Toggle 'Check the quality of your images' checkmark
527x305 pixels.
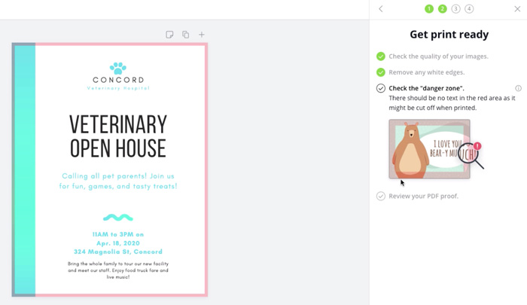(x=381, y=56)
